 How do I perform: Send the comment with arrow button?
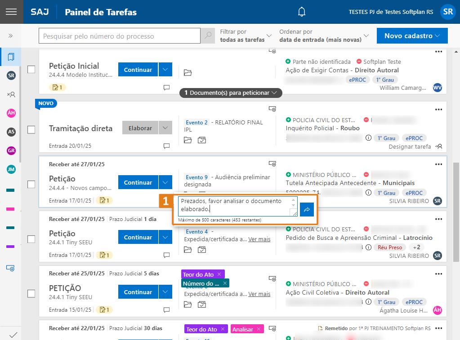307,209
